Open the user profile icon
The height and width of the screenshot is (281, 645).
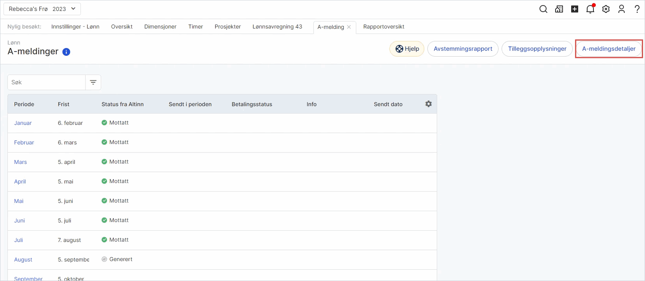(622, 9)
